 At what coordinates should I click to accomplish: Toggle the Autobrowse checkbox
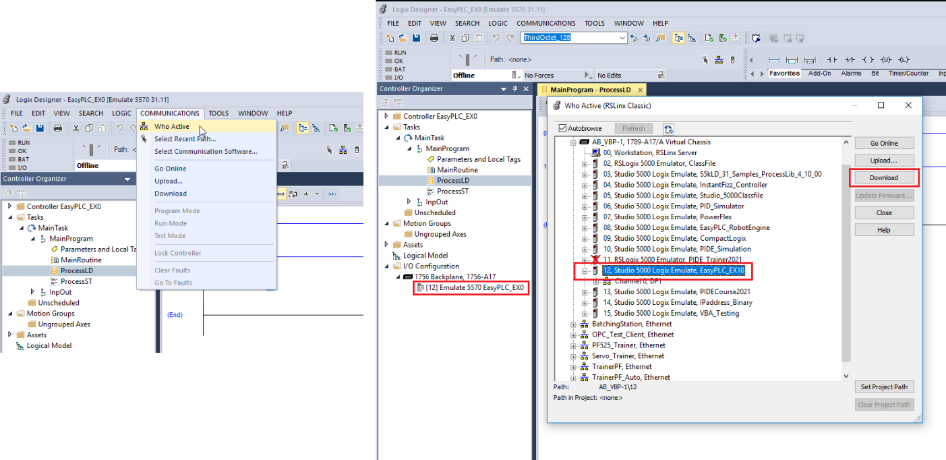563,128
